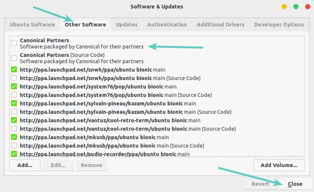Image resolution: width=314 pixels, height=192 pixels.
Task: Check system76 pop Source Code entry
Action: 14,94
